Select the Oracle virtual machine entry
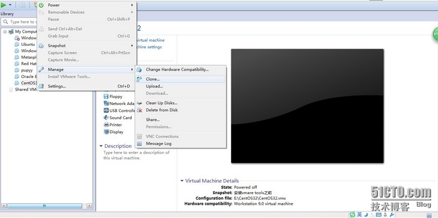 tap(29, 76)
